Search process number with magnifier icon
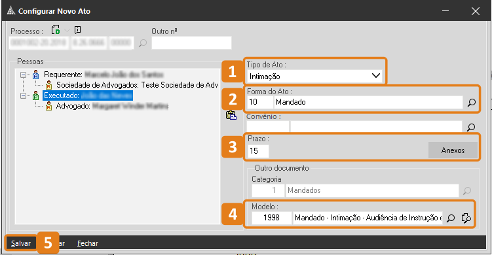Viewport: 492px width, 255px height. tap(143, 43)
